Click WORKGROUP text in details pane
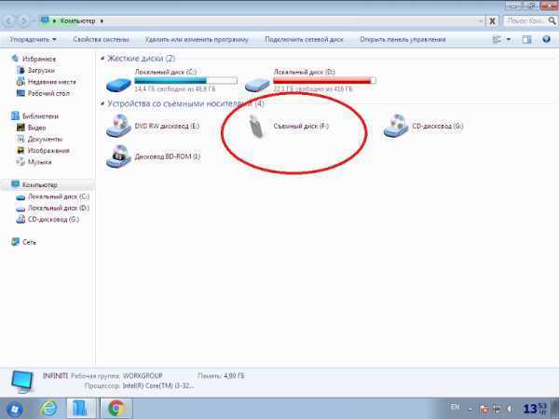559x419 pixels. point(143,376)
